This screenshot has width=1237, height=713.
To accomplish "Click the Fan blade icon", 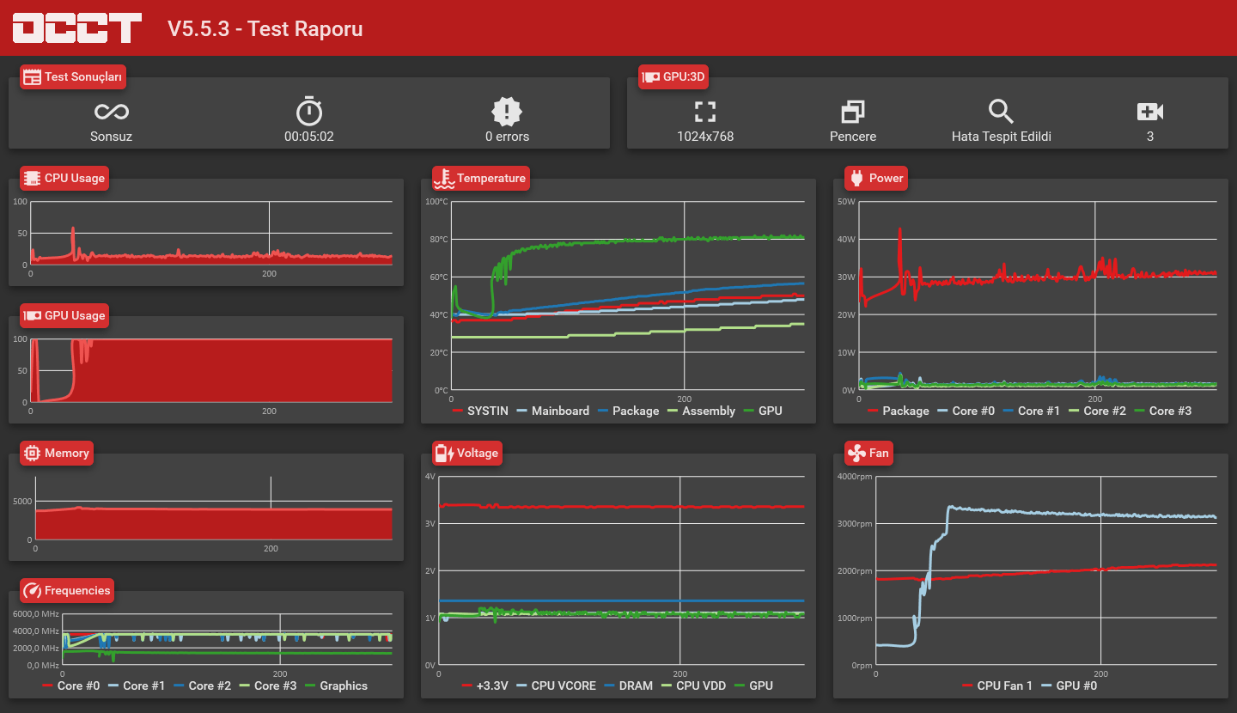I will (x=856, y=453).
